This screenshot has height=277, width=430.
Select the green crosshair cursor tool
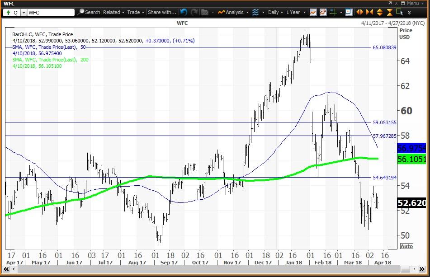coord(333,12)
